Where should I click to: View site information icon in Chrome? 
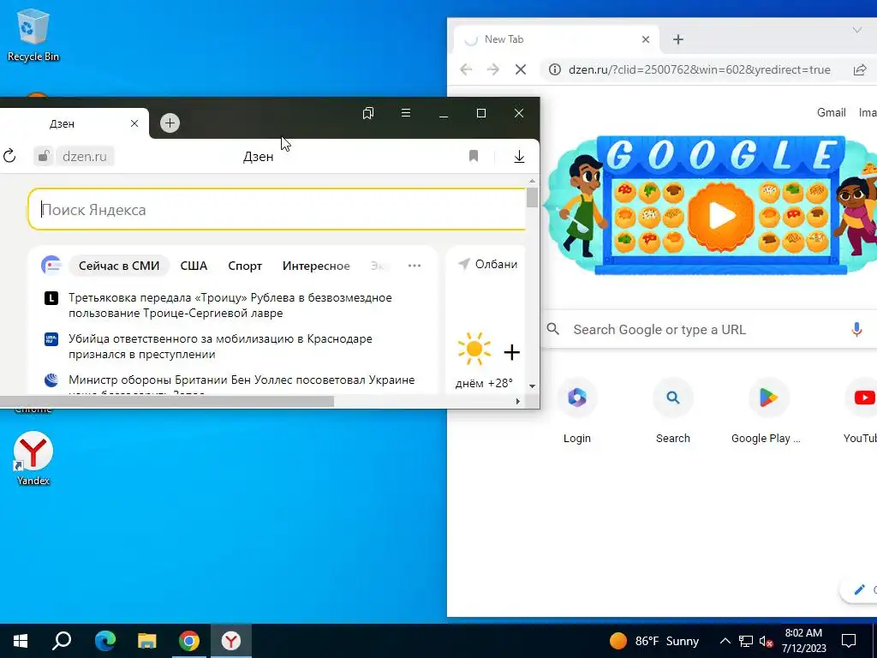click(x=554, y=69)
